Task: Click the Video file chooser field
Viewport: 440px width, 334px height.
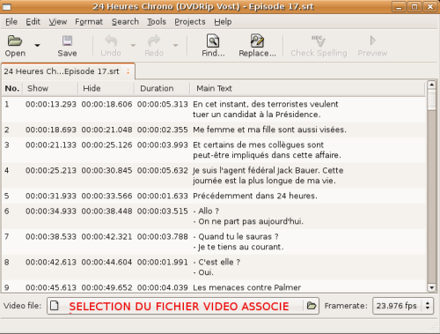Action: (x=183, y=306)
